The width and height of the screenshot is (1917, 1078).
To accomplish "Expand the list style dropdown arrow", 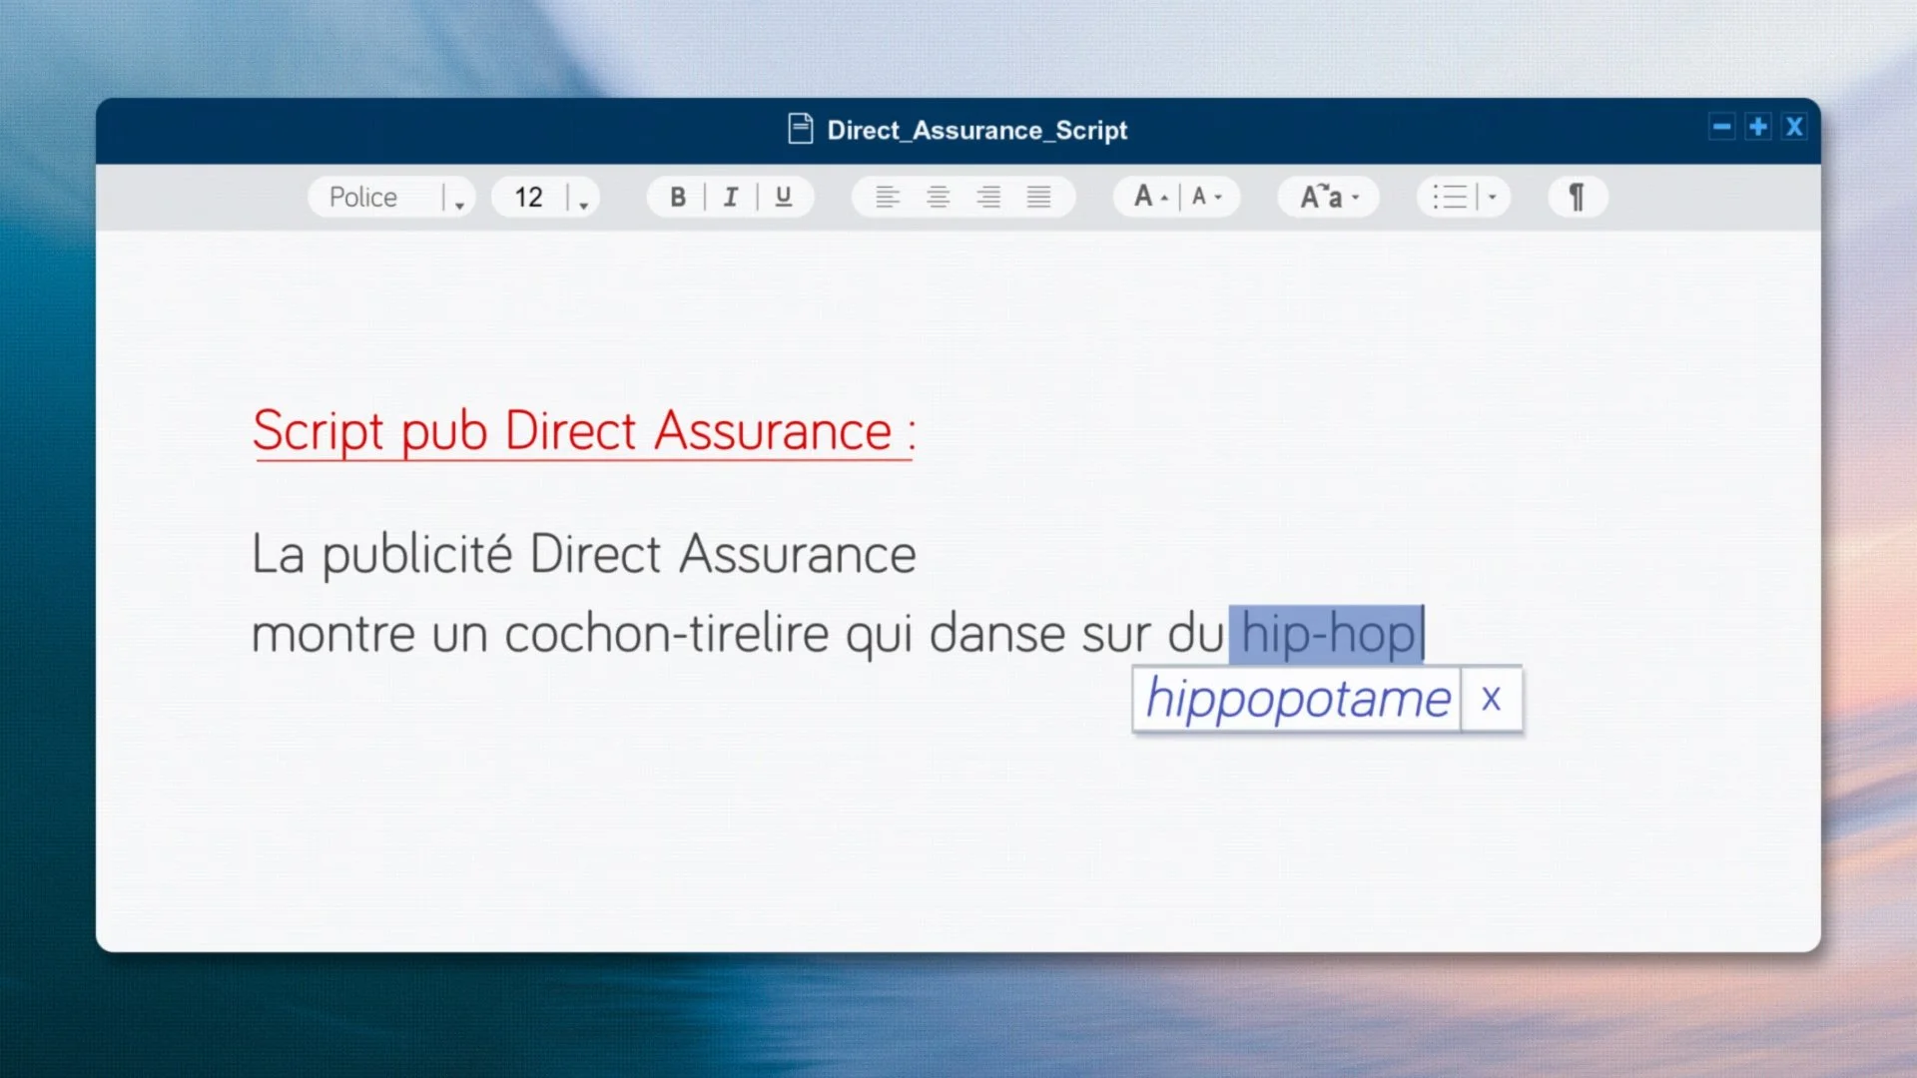I will 1493,197.
